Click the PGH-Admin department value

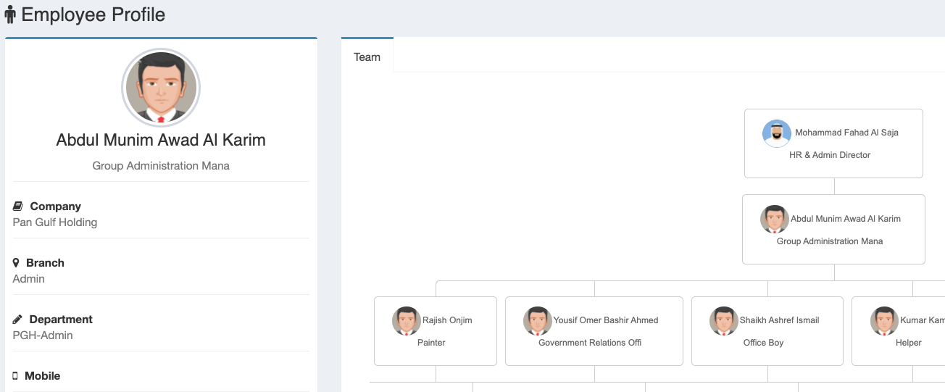point(43,335)
